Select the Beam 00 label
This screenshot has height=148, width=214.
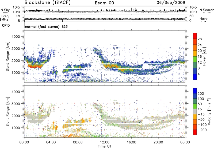pos(104,3)
